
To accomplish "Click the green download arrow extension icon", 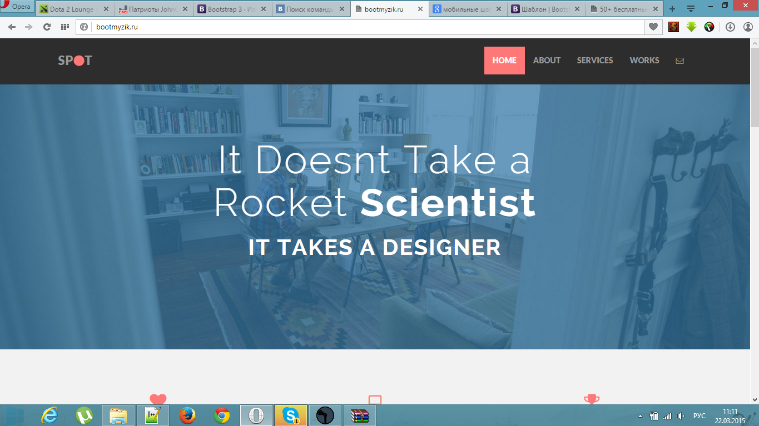I will [x=691, y=27].
